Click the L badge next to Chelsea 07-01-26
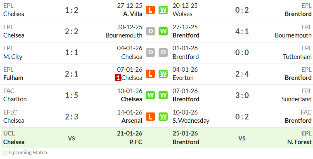 click(150, 74)
